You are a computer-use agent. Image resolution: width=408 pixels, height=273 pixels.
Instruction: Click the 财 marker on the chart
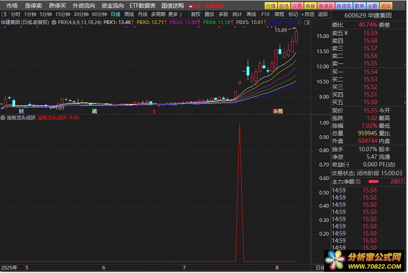(x=21, y=111)
